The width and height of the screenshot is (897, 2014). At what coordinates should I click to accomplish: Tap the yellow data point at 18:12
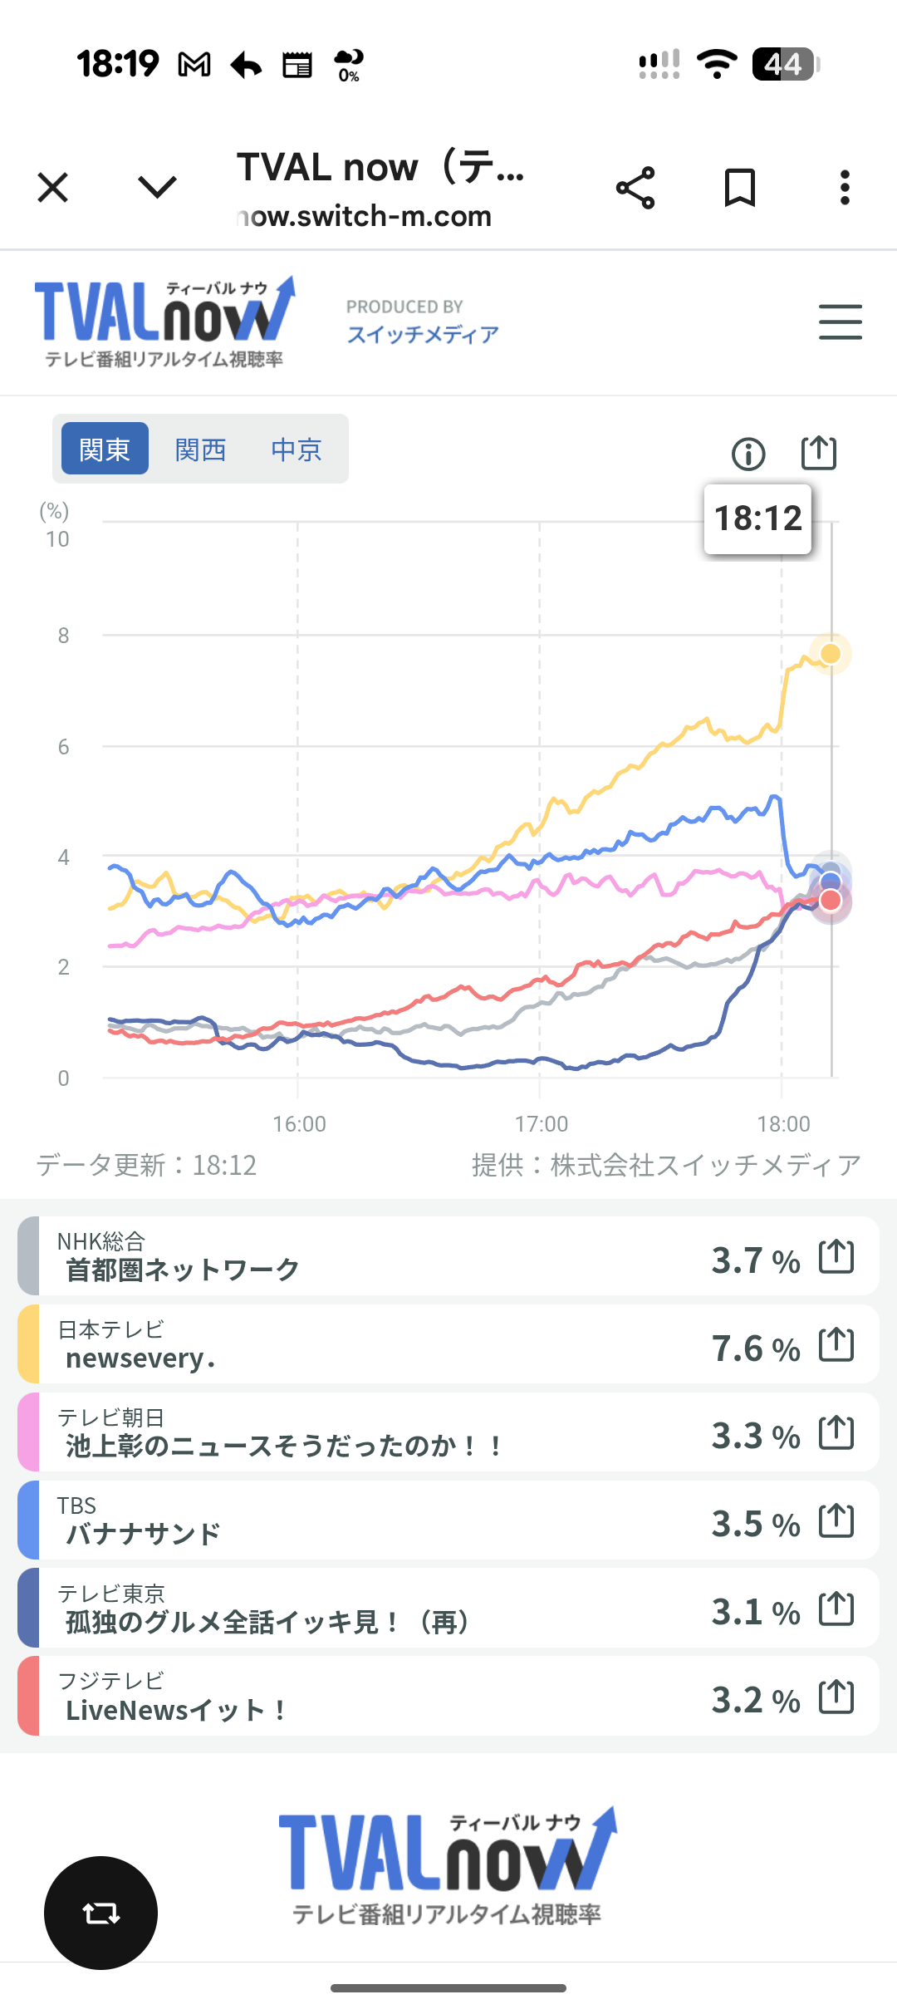point(831,654)
